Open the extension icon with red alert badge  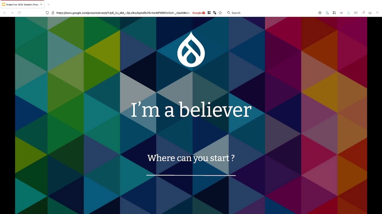363,13
